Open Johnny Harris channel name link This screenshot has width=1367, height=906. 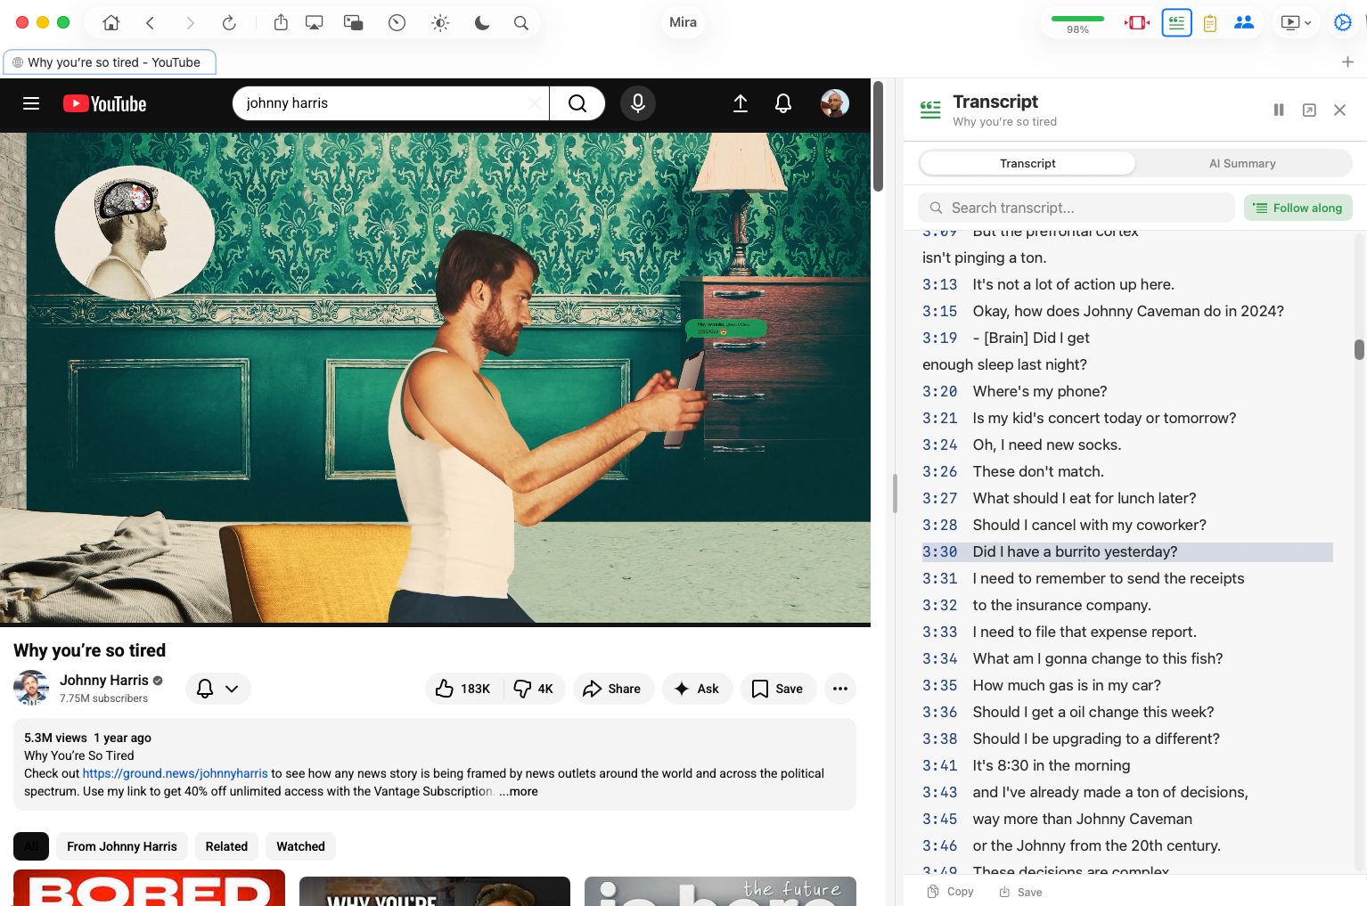click(x=104, y=680)
